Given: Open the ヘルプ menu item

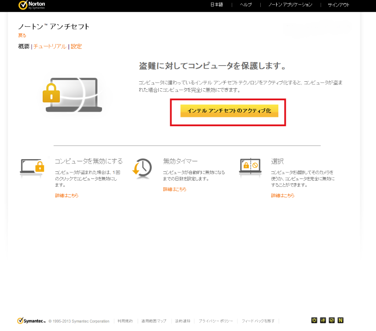Looking at the screenshot, I should [246, 4].
